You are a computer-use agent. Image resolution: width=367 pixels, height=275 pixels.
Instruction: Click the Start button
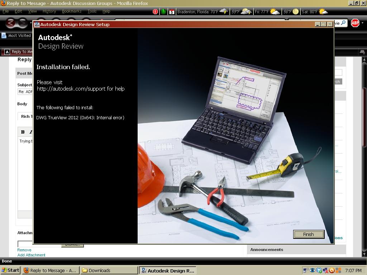point(10,270)
